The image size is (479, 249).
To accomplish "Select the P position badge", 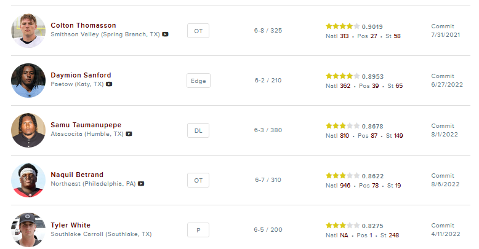I will pos(198,230).
